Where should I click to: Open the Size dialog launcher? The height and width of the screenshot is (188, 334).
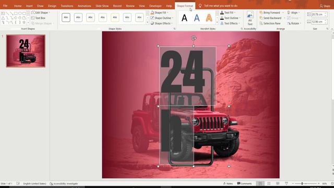point(327,29)
